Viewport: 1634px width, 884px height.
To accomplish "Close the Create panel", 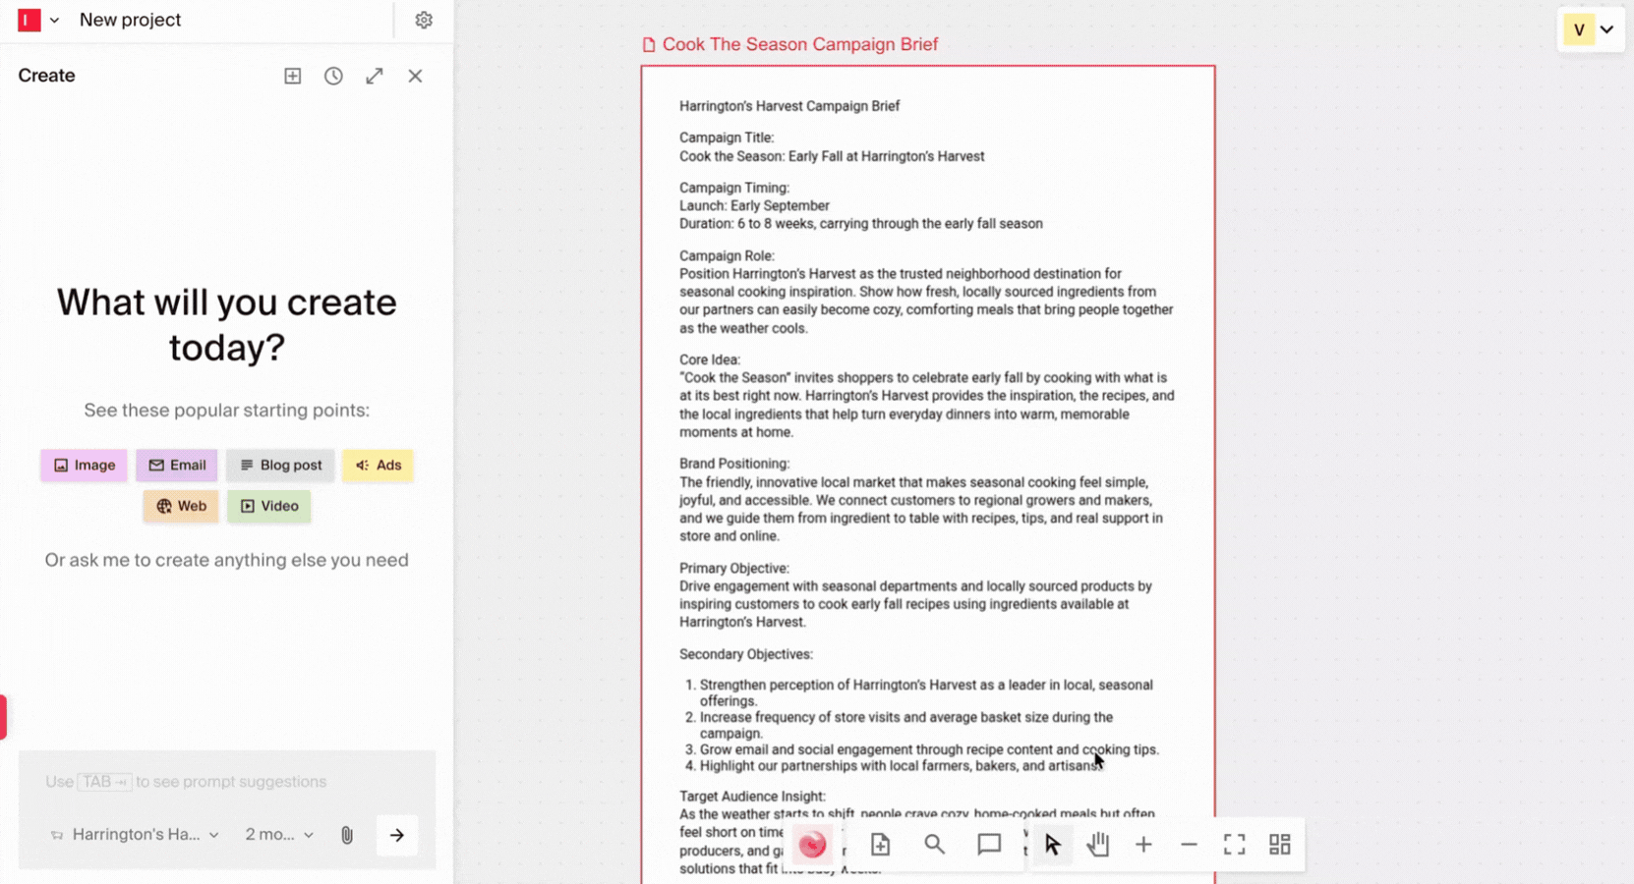I will coord(415,76).
